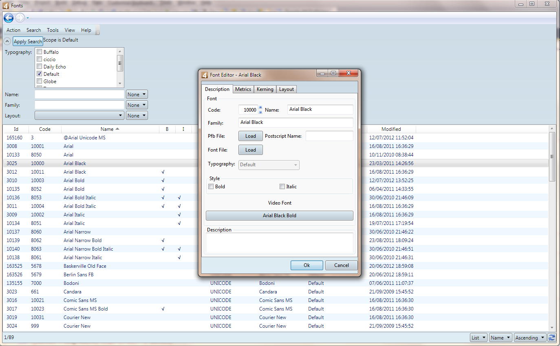560x346 pixels.
Task: Open the navigation history dropdown arrow
Action: 28,18
